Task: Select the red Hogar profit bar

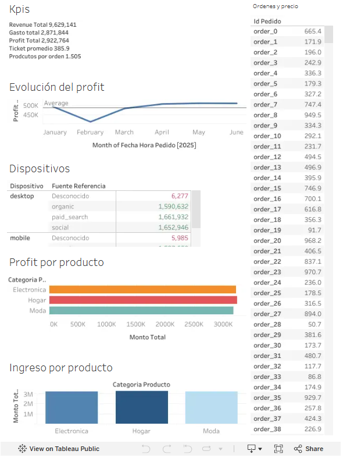Action: click(x=143, y=300)
